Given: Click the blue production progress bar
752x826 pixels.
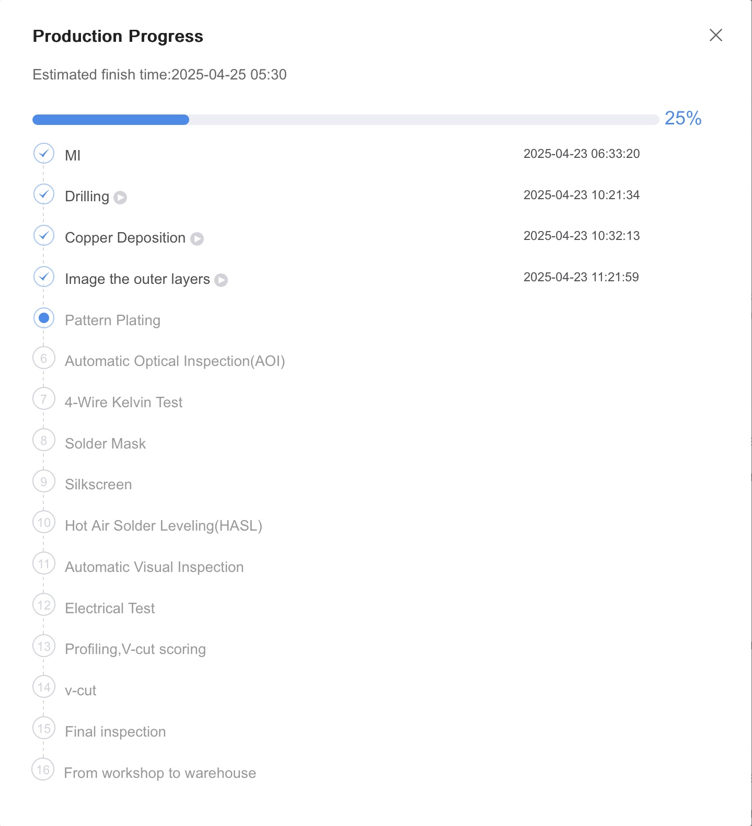Looking at the screenshot, I should (111, 120).
